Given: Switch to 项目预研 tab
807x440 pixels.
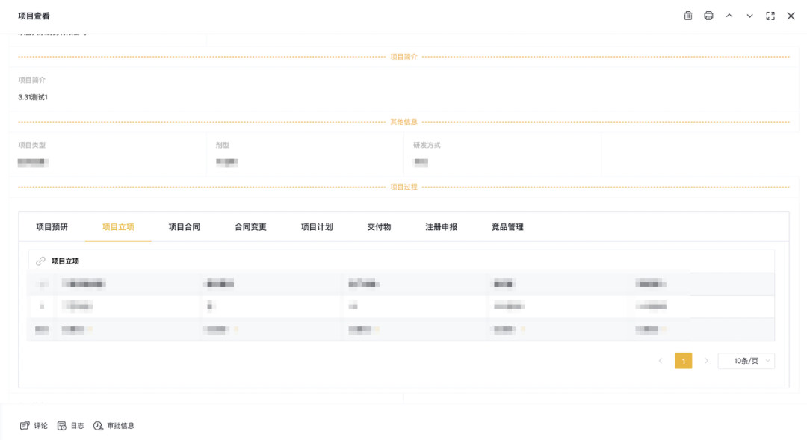Looking at the screenshot, I should click(52, 227).
